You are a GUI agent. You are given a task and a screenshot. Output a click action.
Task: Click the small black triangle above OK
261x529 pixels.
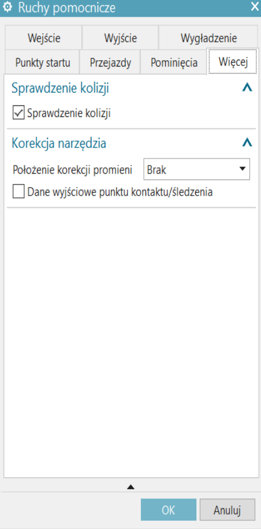point(130,487)
